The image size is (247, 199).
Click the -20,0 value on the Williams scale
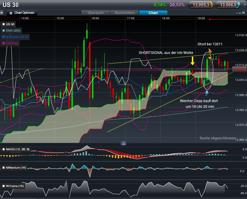243,186
